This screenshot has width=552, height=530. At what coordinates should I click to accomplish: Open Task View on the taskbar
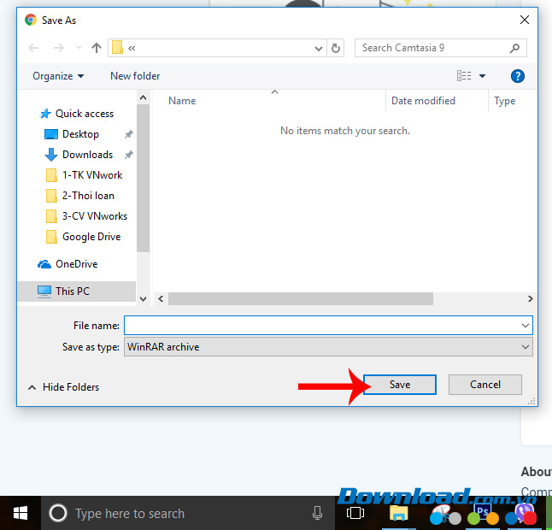coord(355,513)
